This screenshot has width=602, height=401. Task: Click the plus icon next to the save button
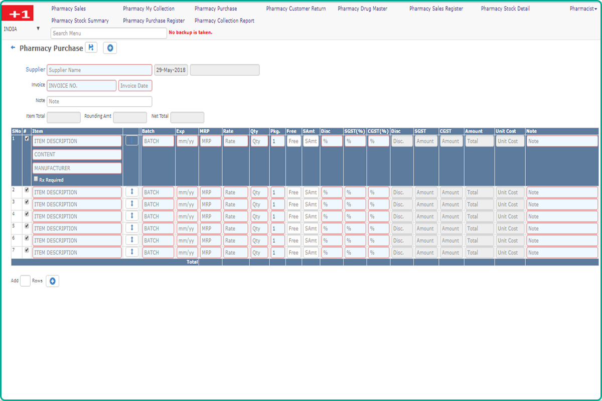pyautogui.click(x=110, y=48)
